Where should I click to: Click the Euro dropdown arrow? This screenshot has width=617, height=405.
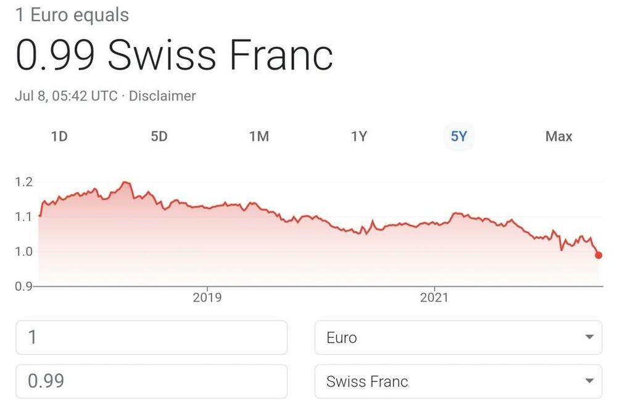pos(589,338)
